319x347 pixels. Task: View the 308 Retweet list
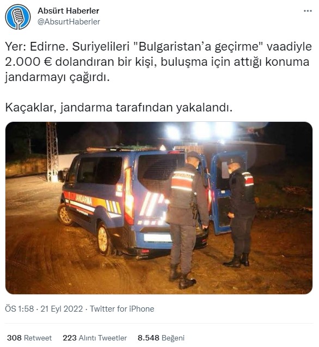[29, 338]
